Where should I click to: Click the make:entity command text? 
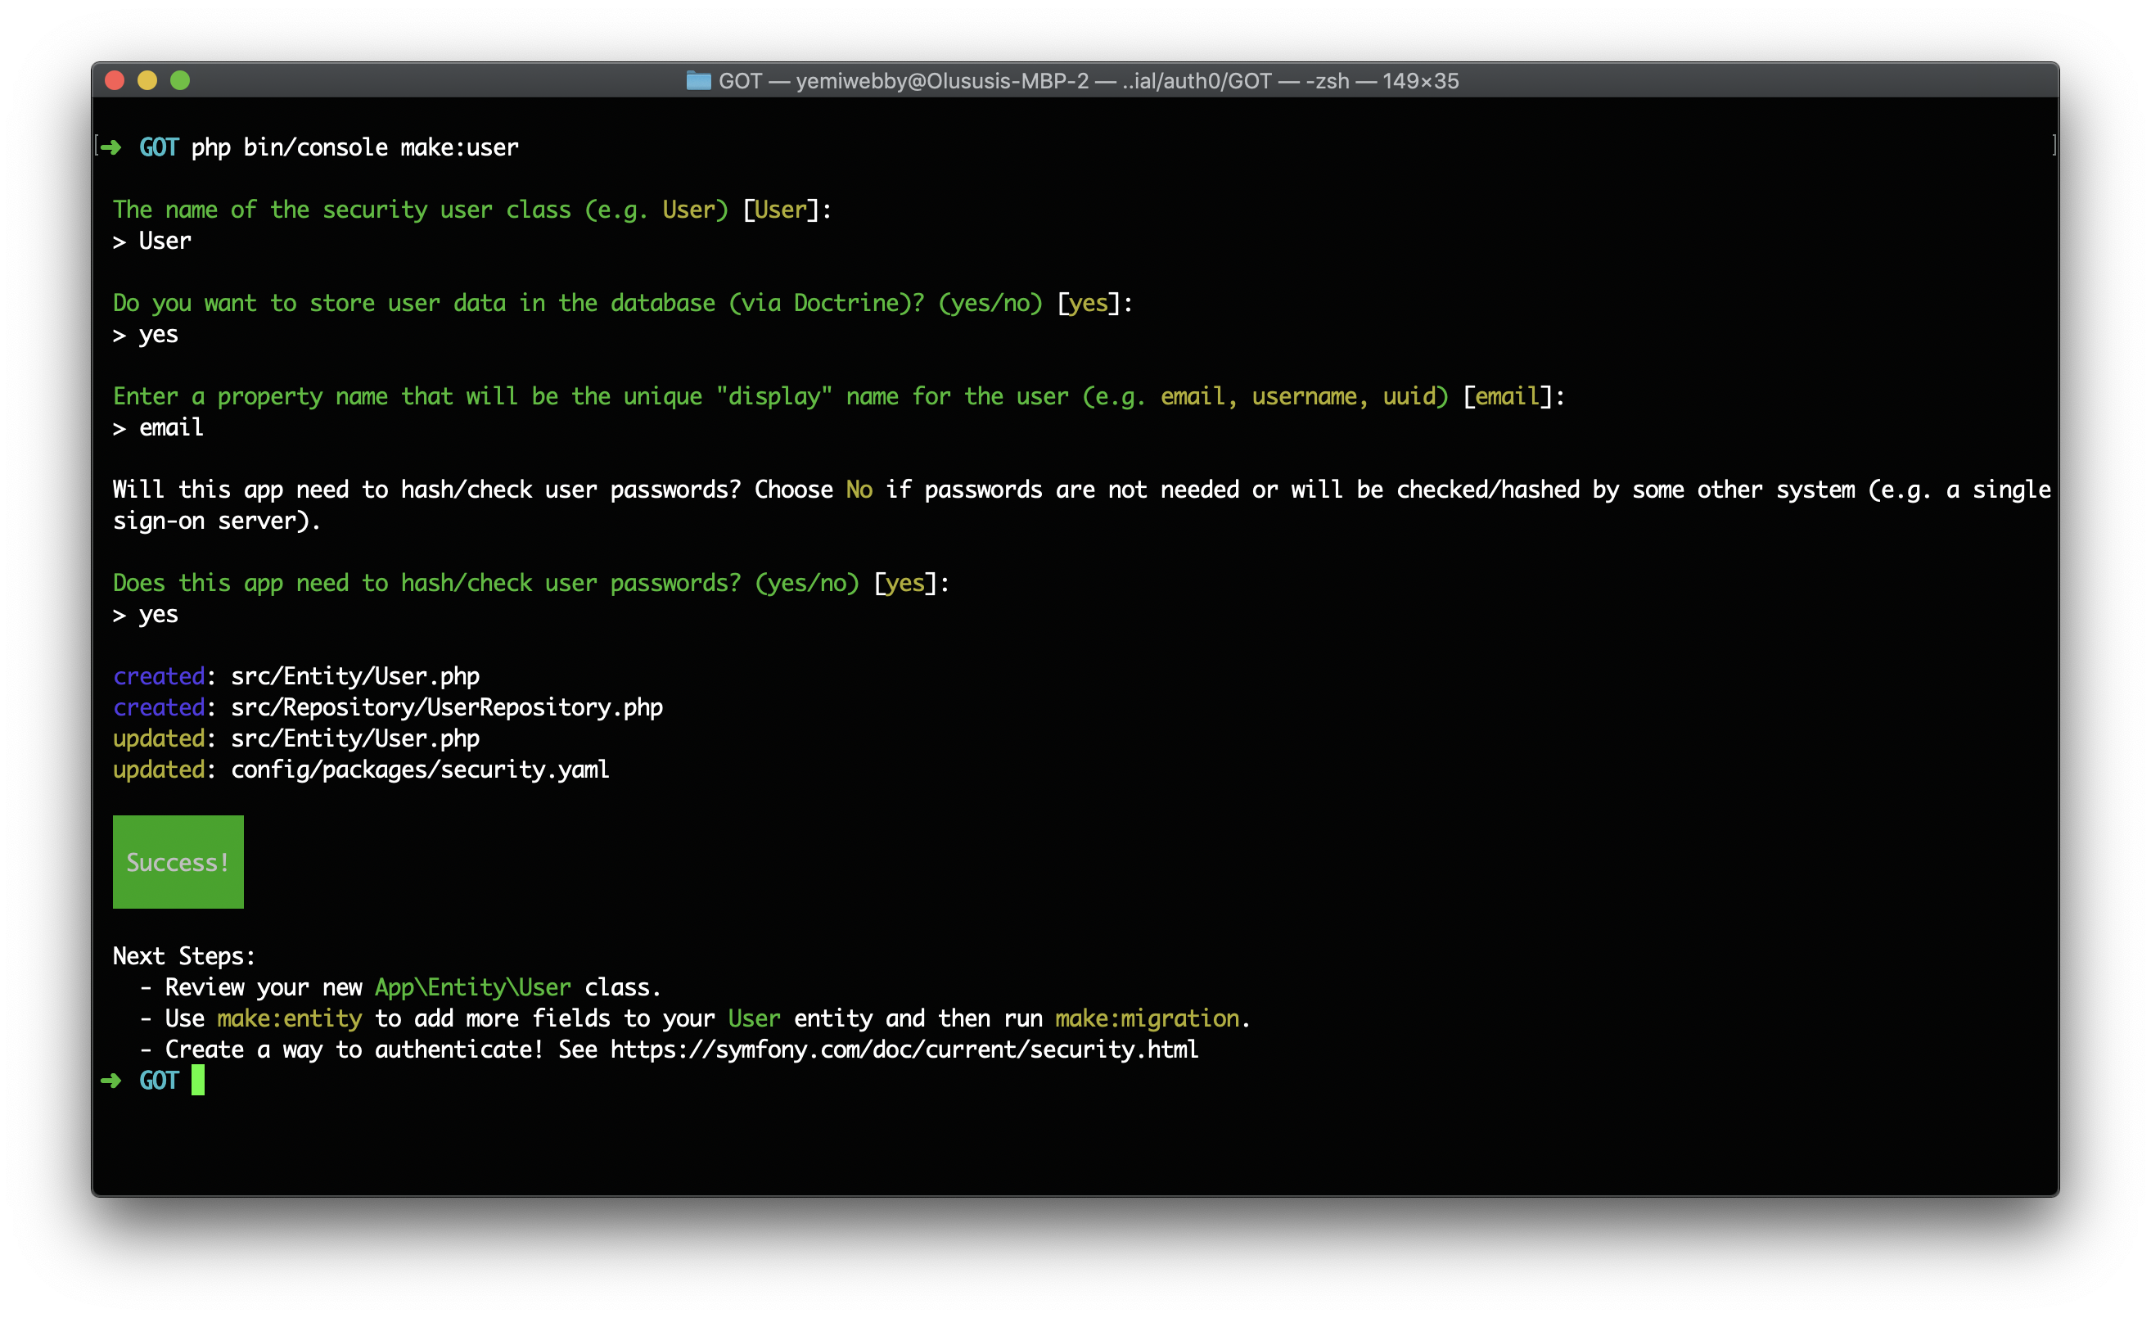[x=289, y=1018]
